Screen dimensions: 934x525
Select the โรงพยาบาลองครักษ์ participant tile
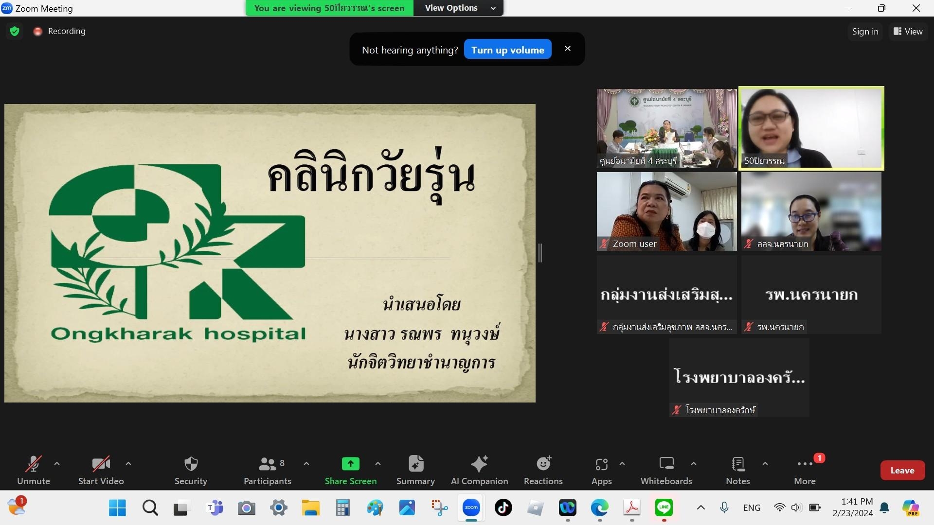739,378
